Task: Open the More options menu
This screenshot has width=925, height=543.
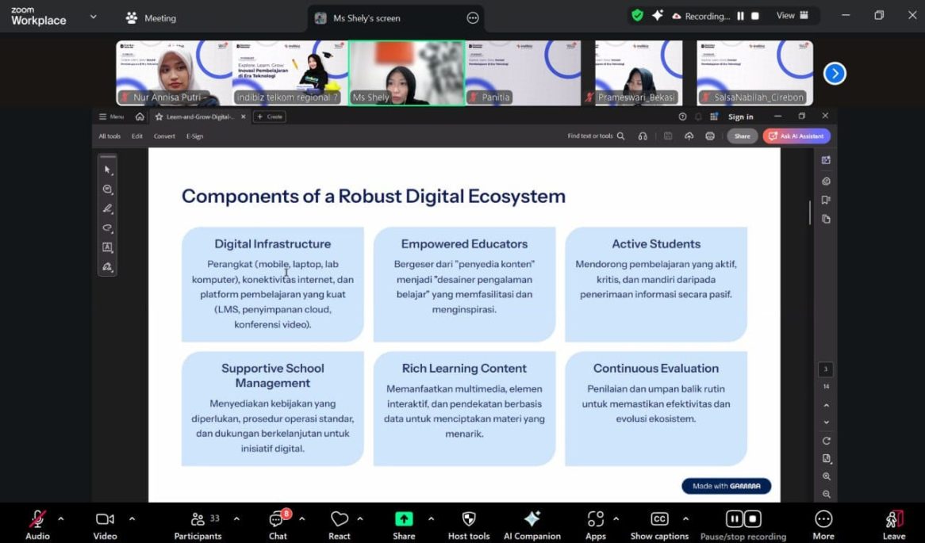Action: tap(823, 519)
